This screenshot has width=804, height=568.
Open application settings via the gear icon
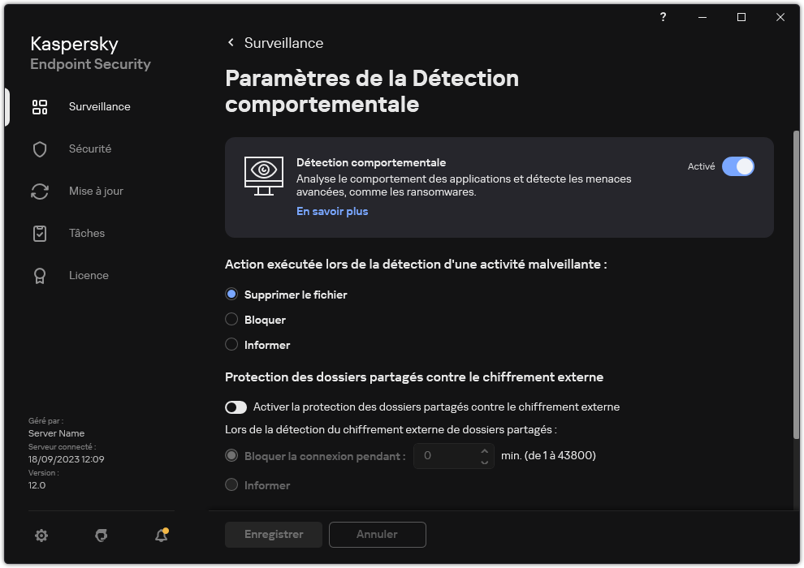coord(41,536)
